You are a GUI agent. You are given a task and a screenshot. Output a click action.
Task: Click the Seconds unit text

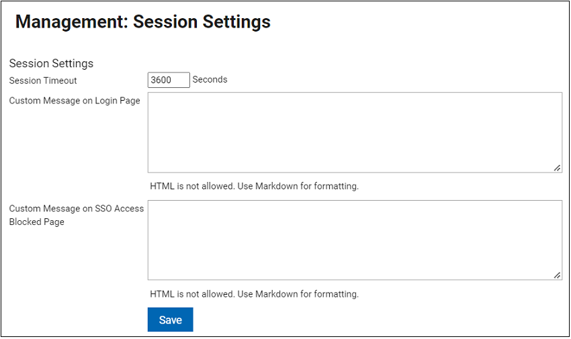click(210, 79)
